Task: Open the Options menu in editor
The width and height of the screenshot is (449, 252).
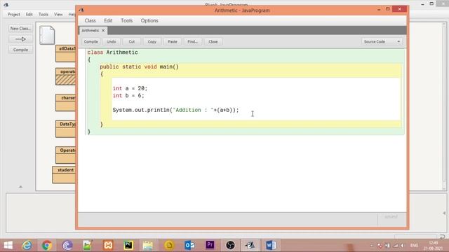Action: click(x=149, y=20)
